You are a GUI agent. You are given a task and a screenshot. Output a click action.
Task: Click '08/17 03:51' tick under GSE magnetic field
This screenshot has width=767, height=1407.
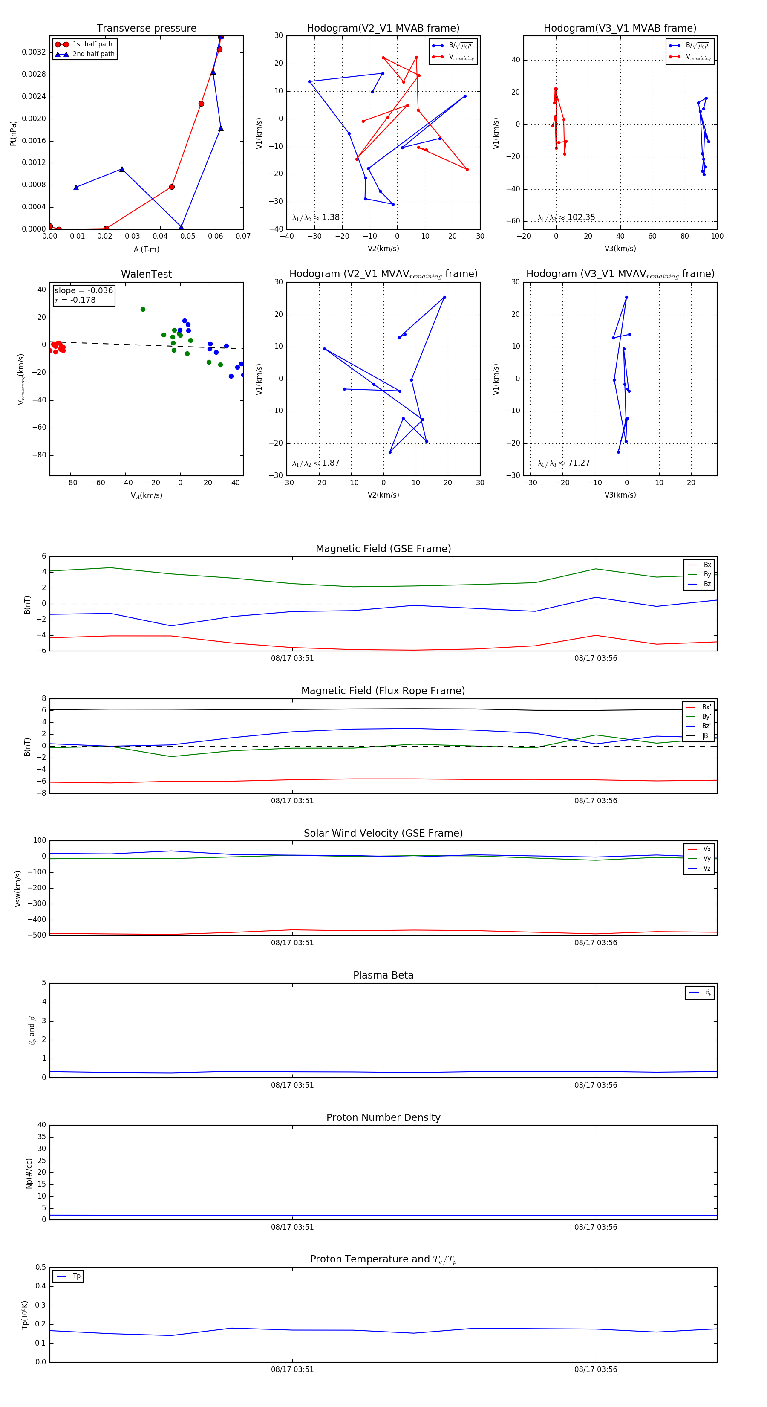(293, 658)
